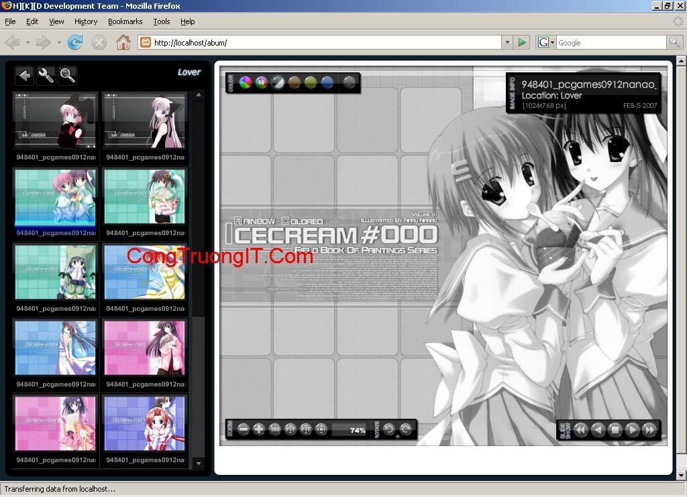Image resolution: width=687 pixels, height=497 pixels.
Task: Open the Edit menu
Action: 32,21
